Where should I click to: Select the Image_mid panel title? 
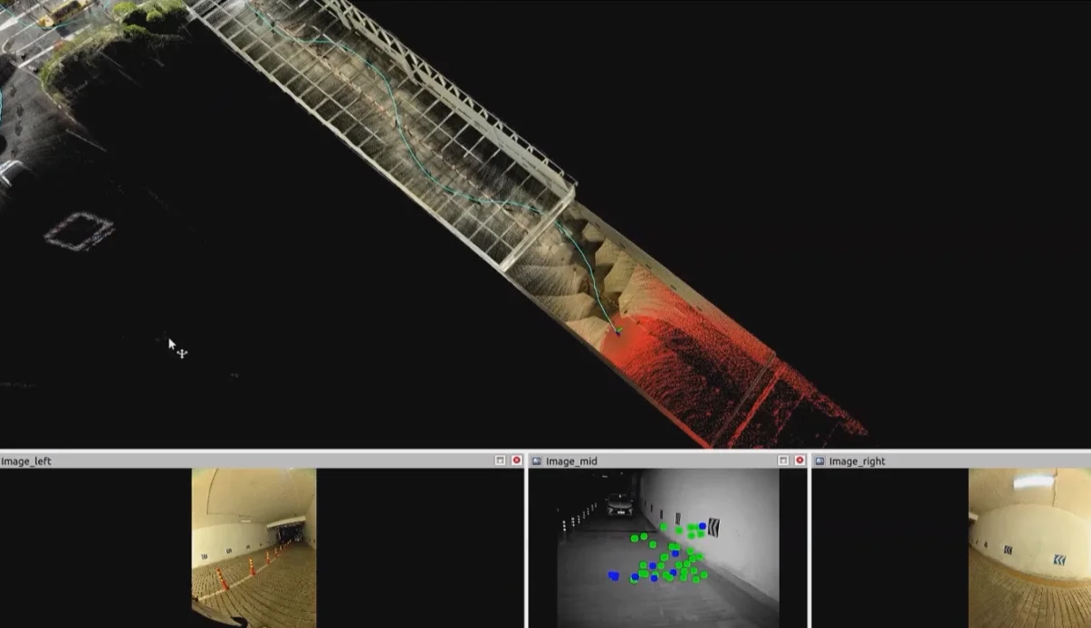pyautogui.click(x=571, y=461)
